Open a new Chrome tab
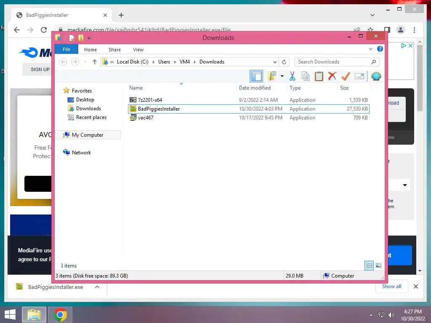Viewport: 431px width, 323px height. coord(121,15)
